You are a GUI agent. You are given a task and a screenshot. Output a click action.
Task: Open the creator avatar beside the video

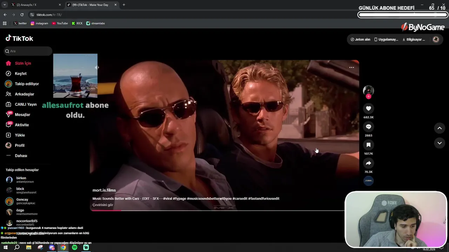point(368,90)
